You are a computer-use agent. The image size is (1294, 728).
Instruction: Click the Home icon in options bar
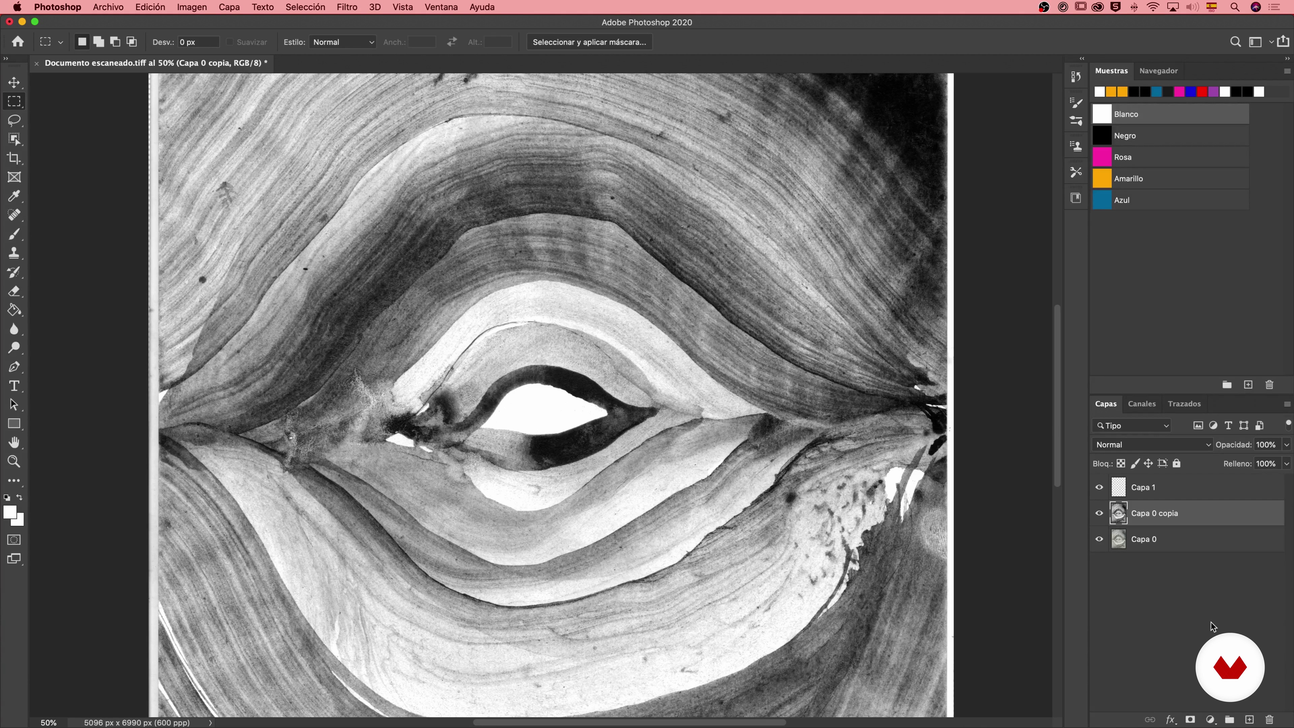coord(18,42)
